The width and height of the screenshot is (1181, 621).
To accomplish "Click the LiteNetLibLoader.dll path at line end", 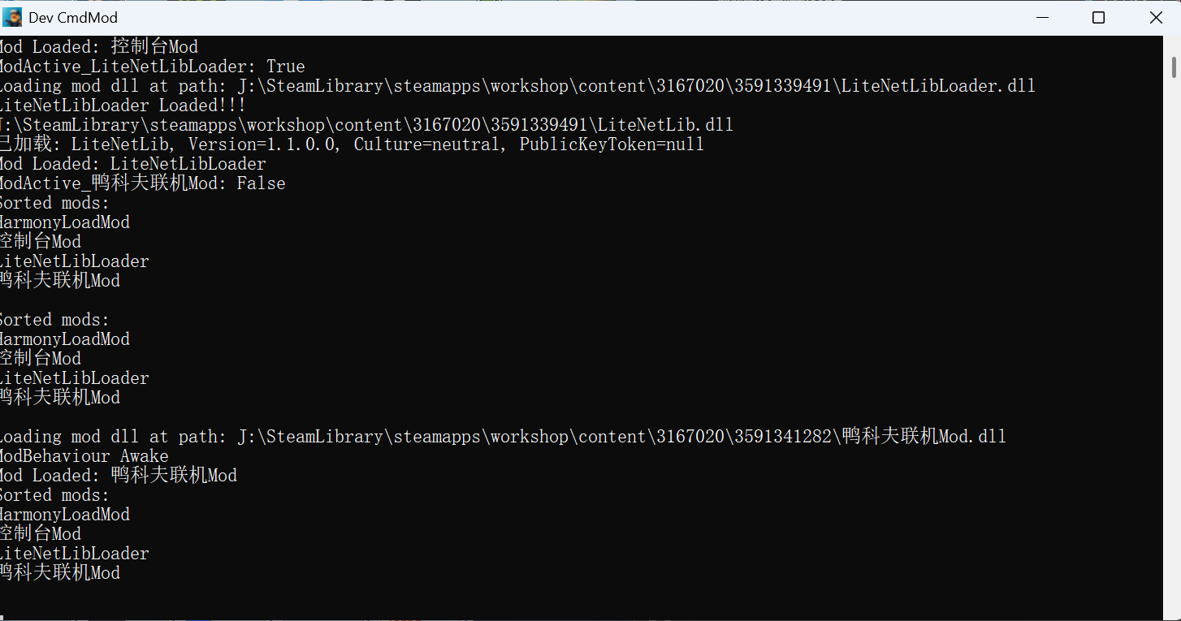I will coord(937,86).
